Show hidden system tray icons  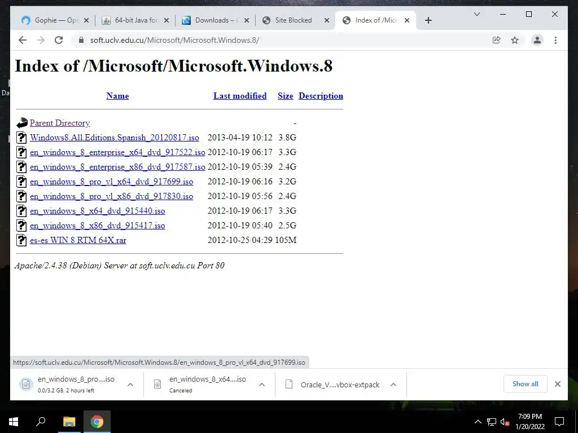478,422
